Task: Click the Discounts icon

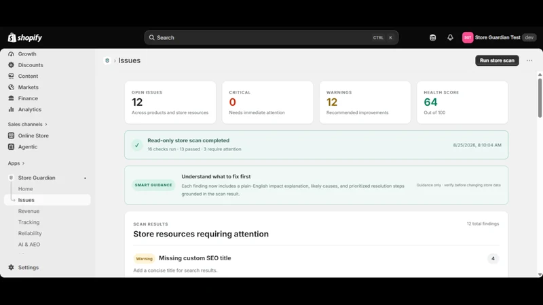Action: [11, 65]
